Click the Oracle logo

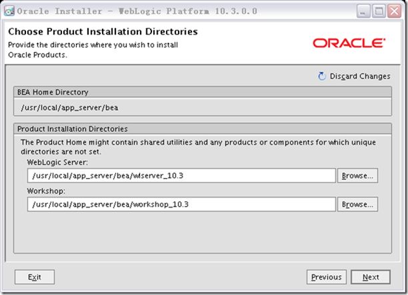point(349,43)
